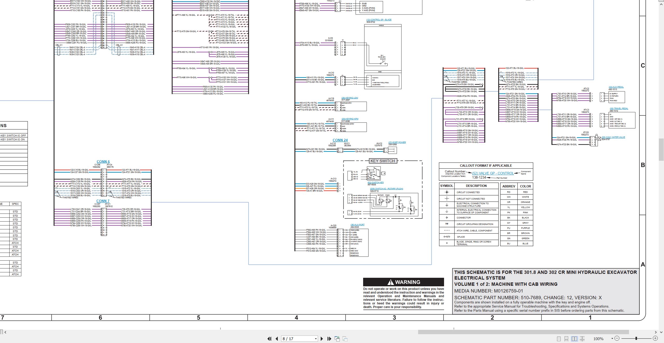The width and height of the screenshot is (664, 343).
Task: Click the SCHEMATIC PART NUMBER: 510-7689 line
Action: click(x=528, y=297)
